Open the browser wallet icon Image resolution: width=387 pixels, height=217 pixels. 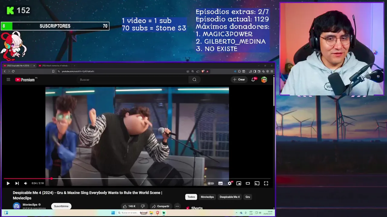pyautogui.click(x=259, y=71)
